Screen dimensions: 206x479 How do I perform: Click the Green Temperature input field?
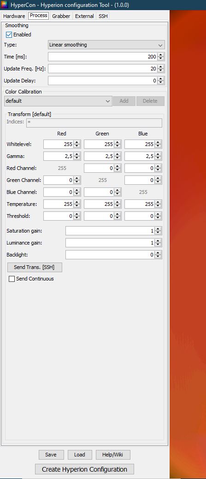(x=100, y=204)
